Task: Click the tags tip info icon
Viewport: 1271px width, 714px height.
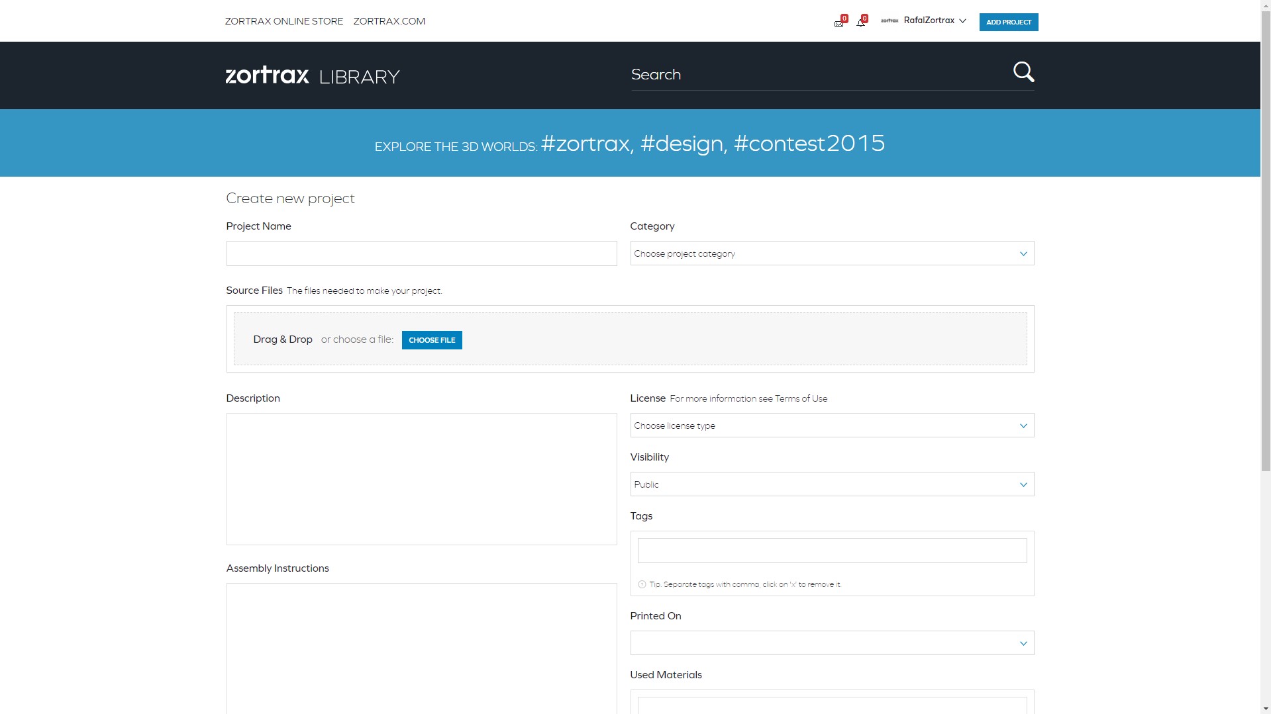Action: tap(641, 584)
